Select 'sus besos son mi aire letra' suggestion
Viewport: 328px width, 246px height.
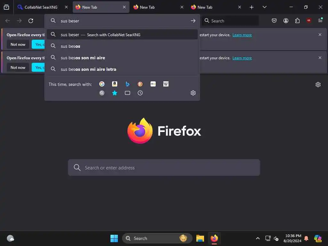point(122,69)
